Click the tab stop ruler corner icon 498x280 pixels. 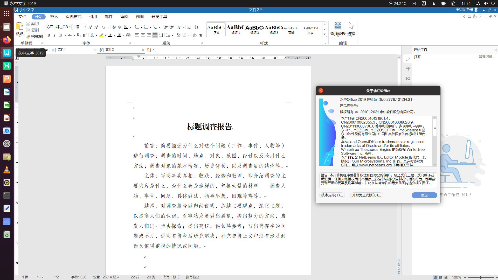(x=17, y=58)
